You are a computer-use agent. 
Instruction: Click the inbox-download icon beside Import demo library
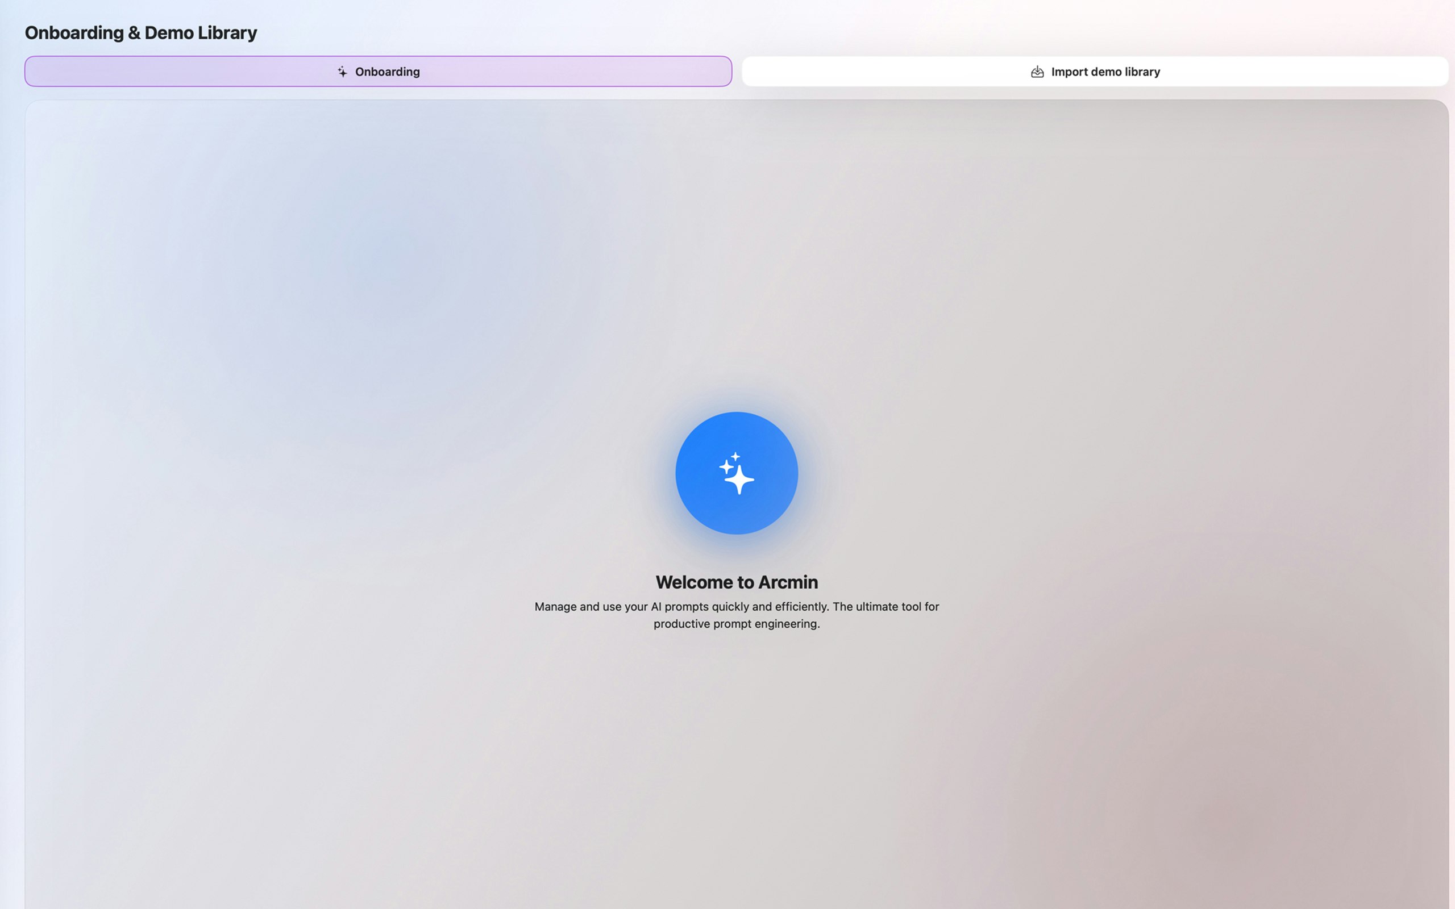[x=1037, y=72]
